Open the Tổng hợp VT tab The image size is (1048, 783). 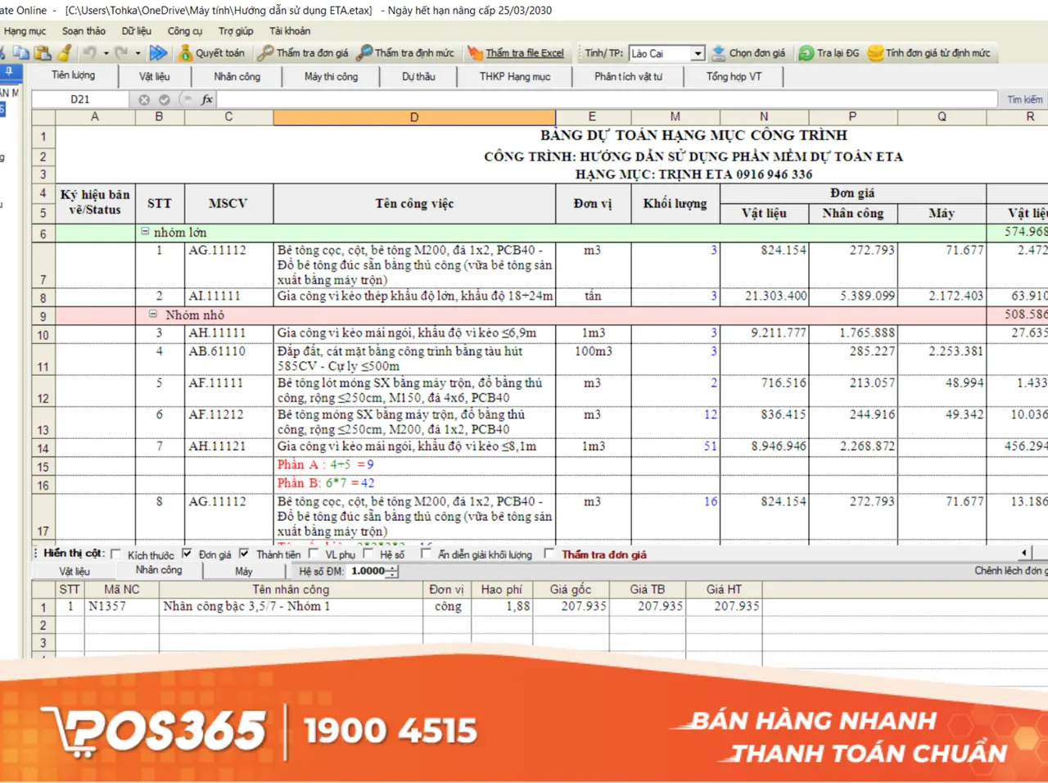point(734,76)
